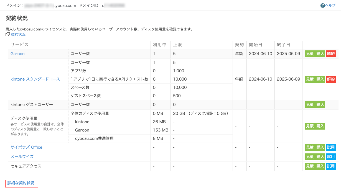Purchase kintone ゲストユーザー licenses
341x193 pixels.
click(320, 105)
